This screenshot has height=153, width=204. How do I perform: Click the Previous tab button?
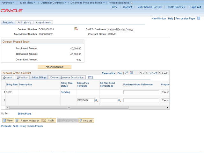[x=67, y=120]
